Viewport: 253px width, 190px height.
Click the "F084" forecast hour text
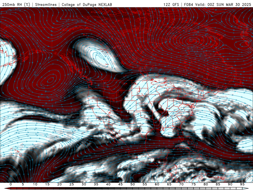(188, 4)
